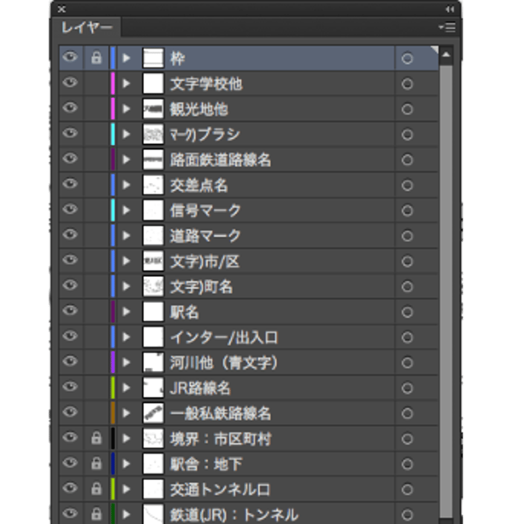Target the インター/出入口 layer circle

407,338
